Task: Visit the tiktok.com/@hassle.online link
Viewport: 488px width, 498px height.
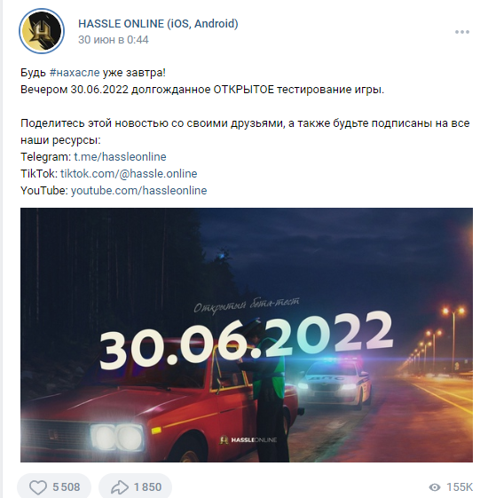Action: [x=129, y=174]
